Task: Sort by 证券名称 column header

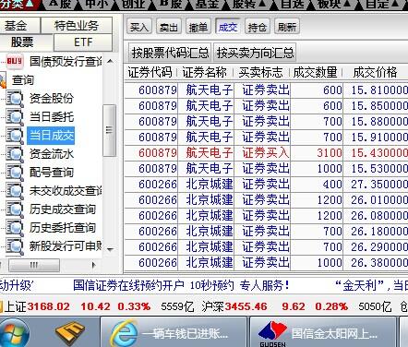Action: (205, 73)
